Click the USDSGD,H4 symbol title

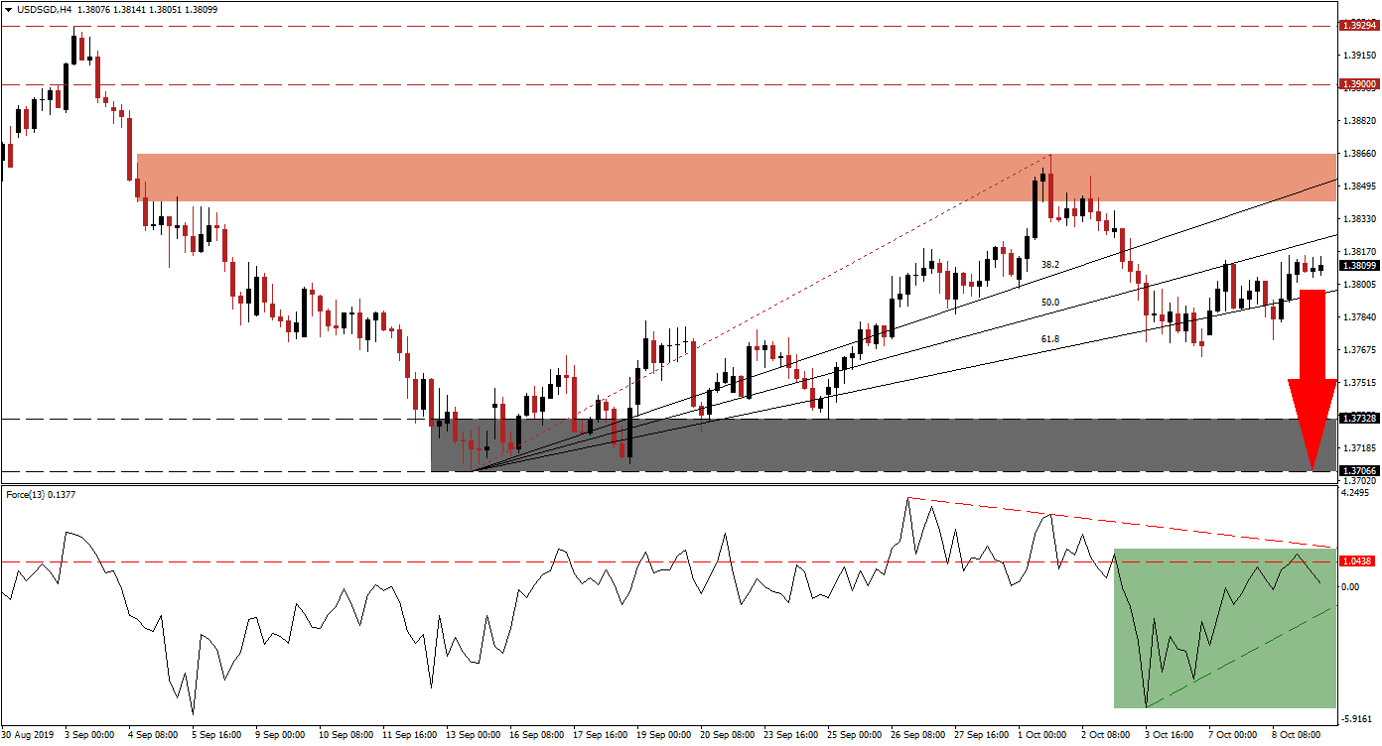[x=43, y=9]
